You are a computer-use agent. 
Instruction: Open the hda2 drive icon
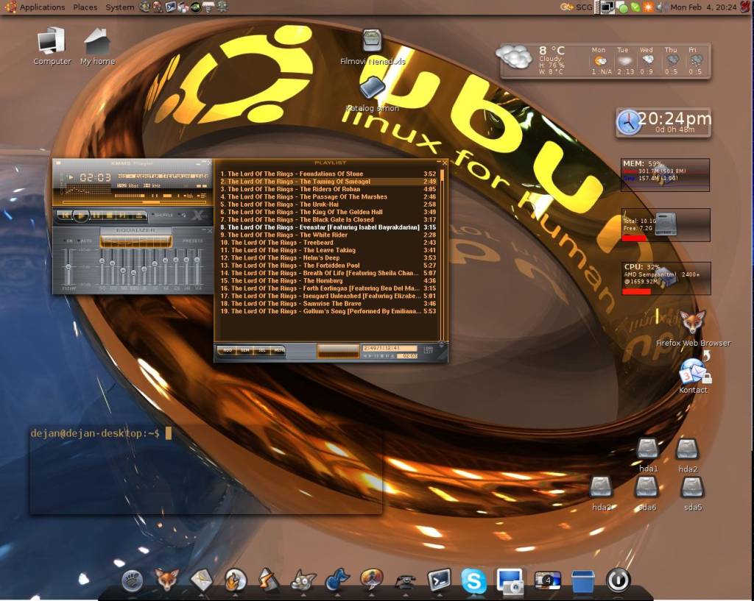click(688, 455)
